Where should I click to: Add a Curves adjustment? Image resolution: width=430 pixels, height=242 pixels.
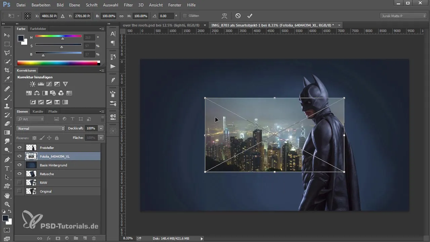click(49, 84)
